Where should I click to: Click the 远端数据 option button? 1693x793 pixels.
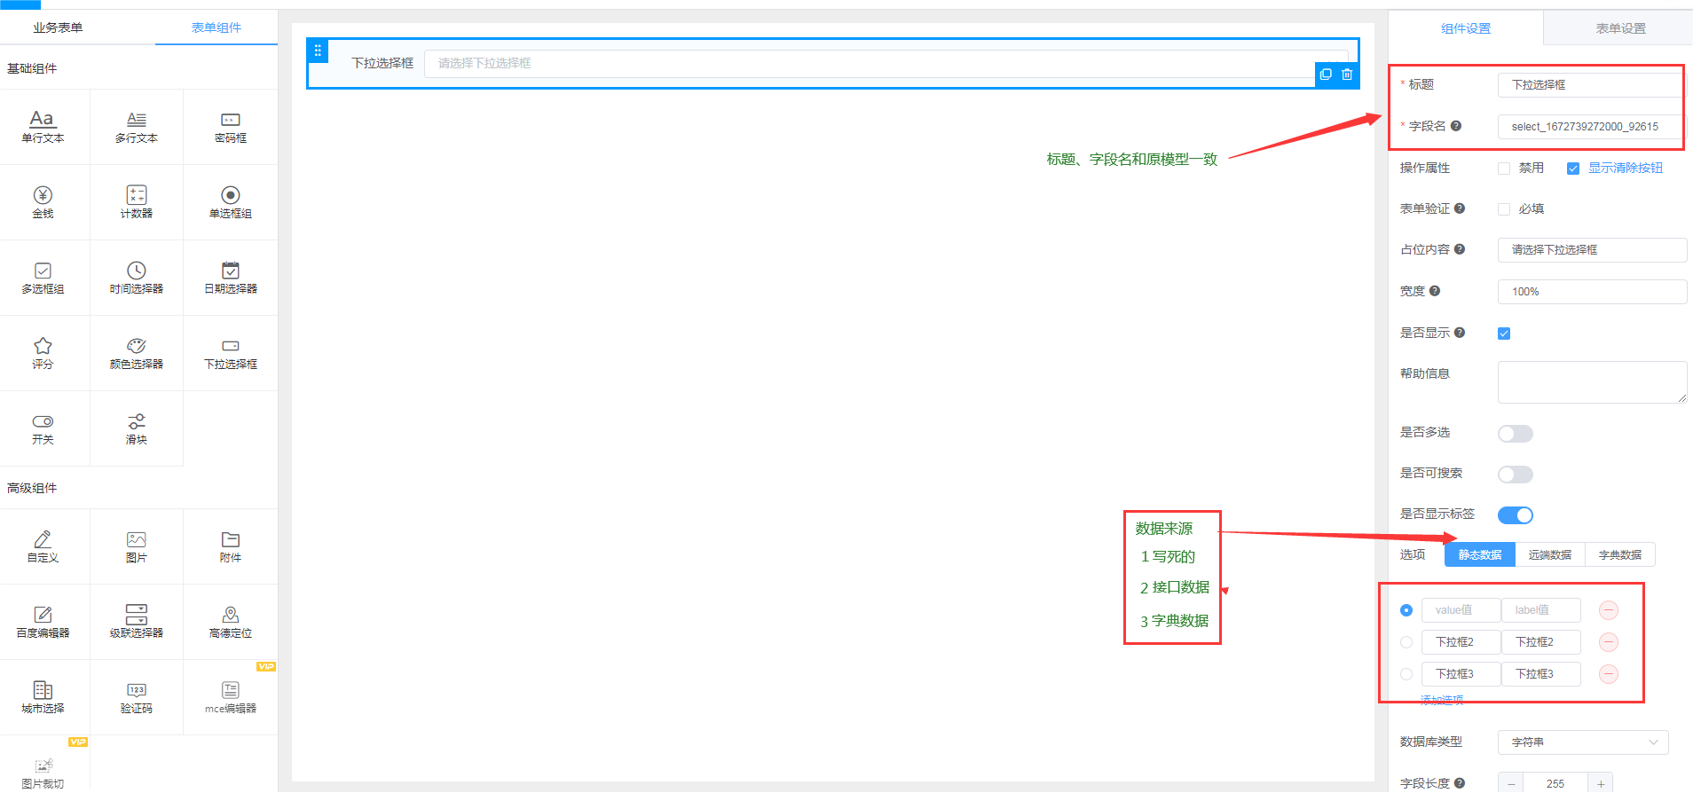(1549, 555)
